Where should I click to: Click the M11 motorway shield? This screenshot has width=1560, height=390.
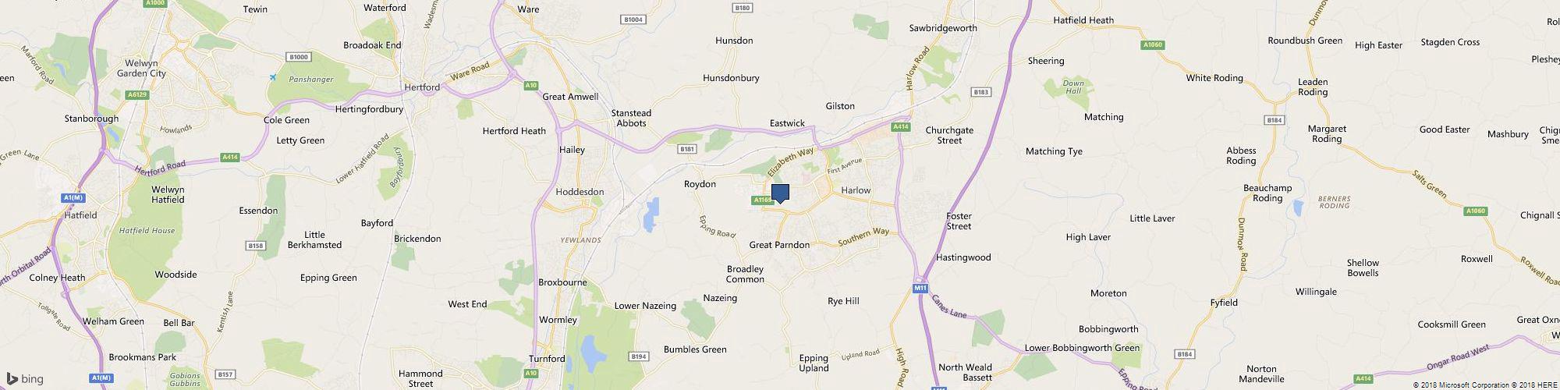(x=920, y=288)
